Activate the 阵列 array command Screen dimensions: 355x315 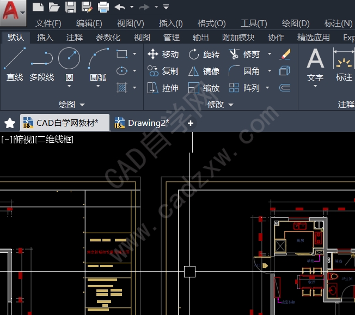coord(244,88)
